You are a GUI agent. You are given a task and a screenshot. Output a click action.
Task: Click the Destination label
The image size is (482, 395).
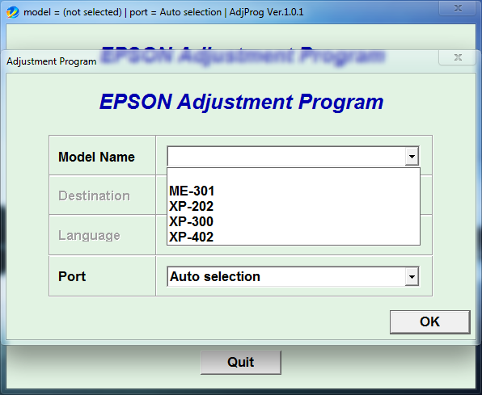[94, 196]
